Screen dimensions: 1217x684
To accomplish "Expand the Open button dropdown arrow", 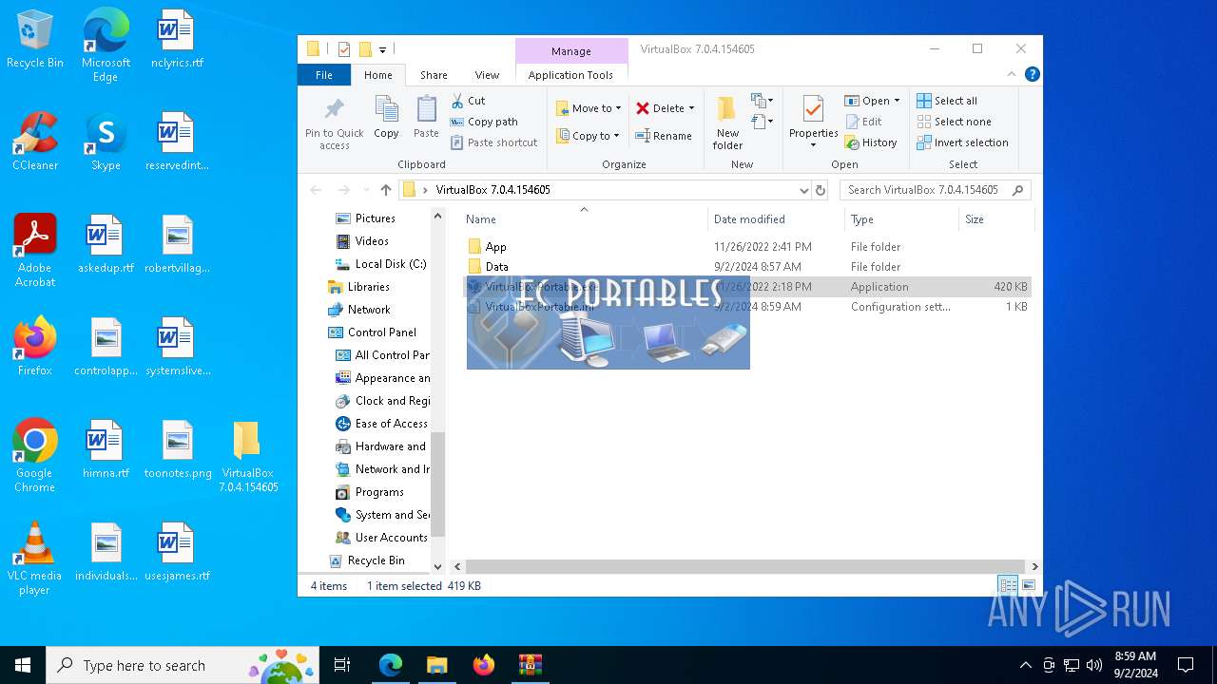I will [897, 101].
